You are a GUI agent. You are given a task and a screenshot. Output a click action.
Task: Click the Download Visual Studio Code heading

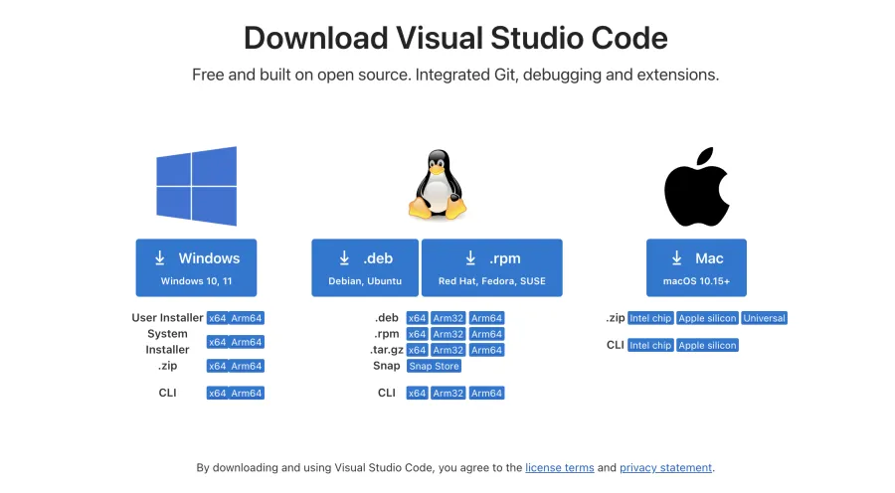click(455, 38)
